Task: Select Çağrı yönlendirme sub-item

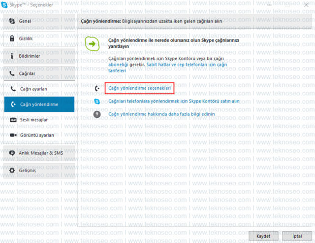Action: coord(39,104)
